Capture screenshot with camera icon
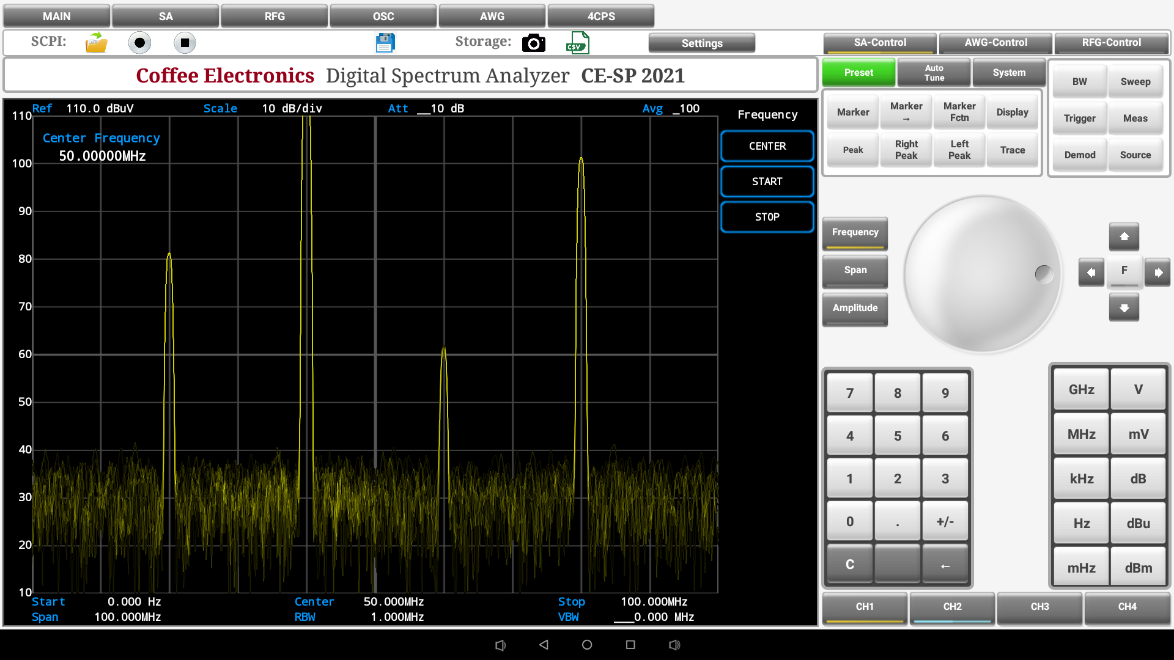This screenshot has width=1174, height=660. click(x=533, y=43)
